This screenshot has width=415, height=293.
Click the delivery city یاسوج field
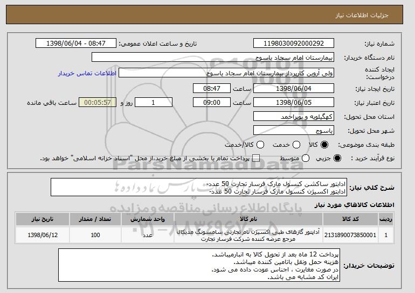tap(294, 131)
